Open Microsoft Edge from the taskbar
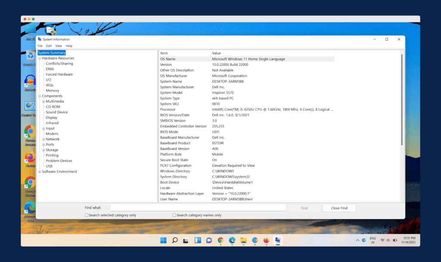 [232, 240]
